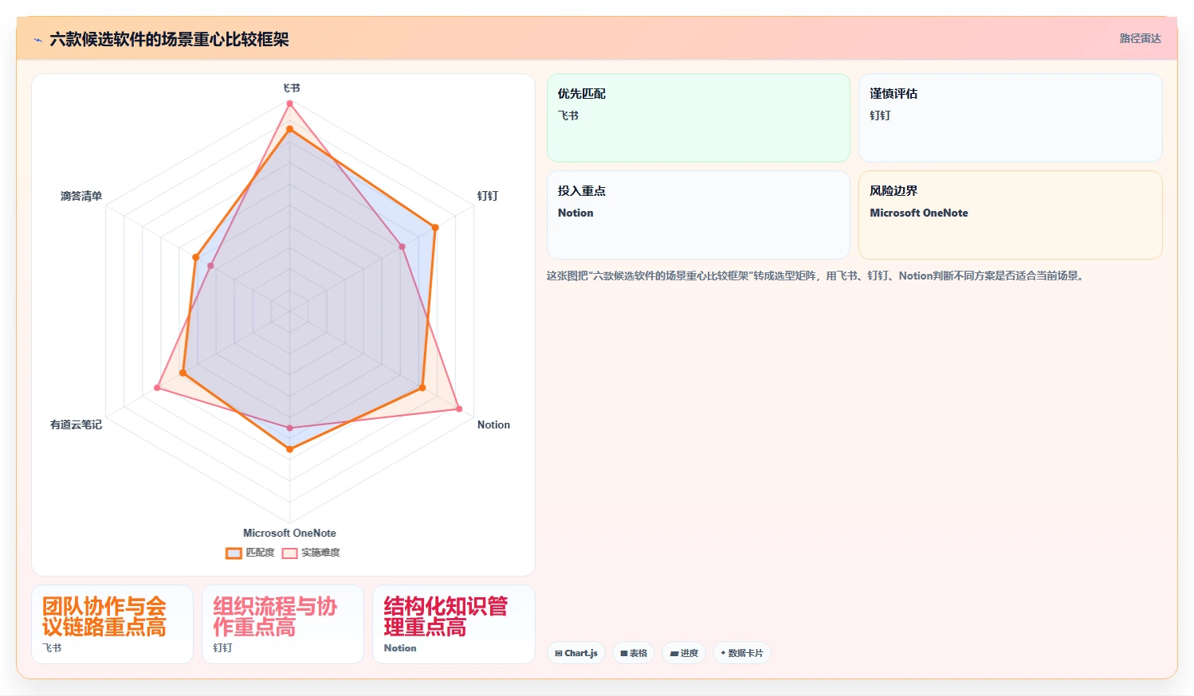Click the 组织流程与协作重点高 card
The height and width of the screenshot is (696, 1194).
283,624
